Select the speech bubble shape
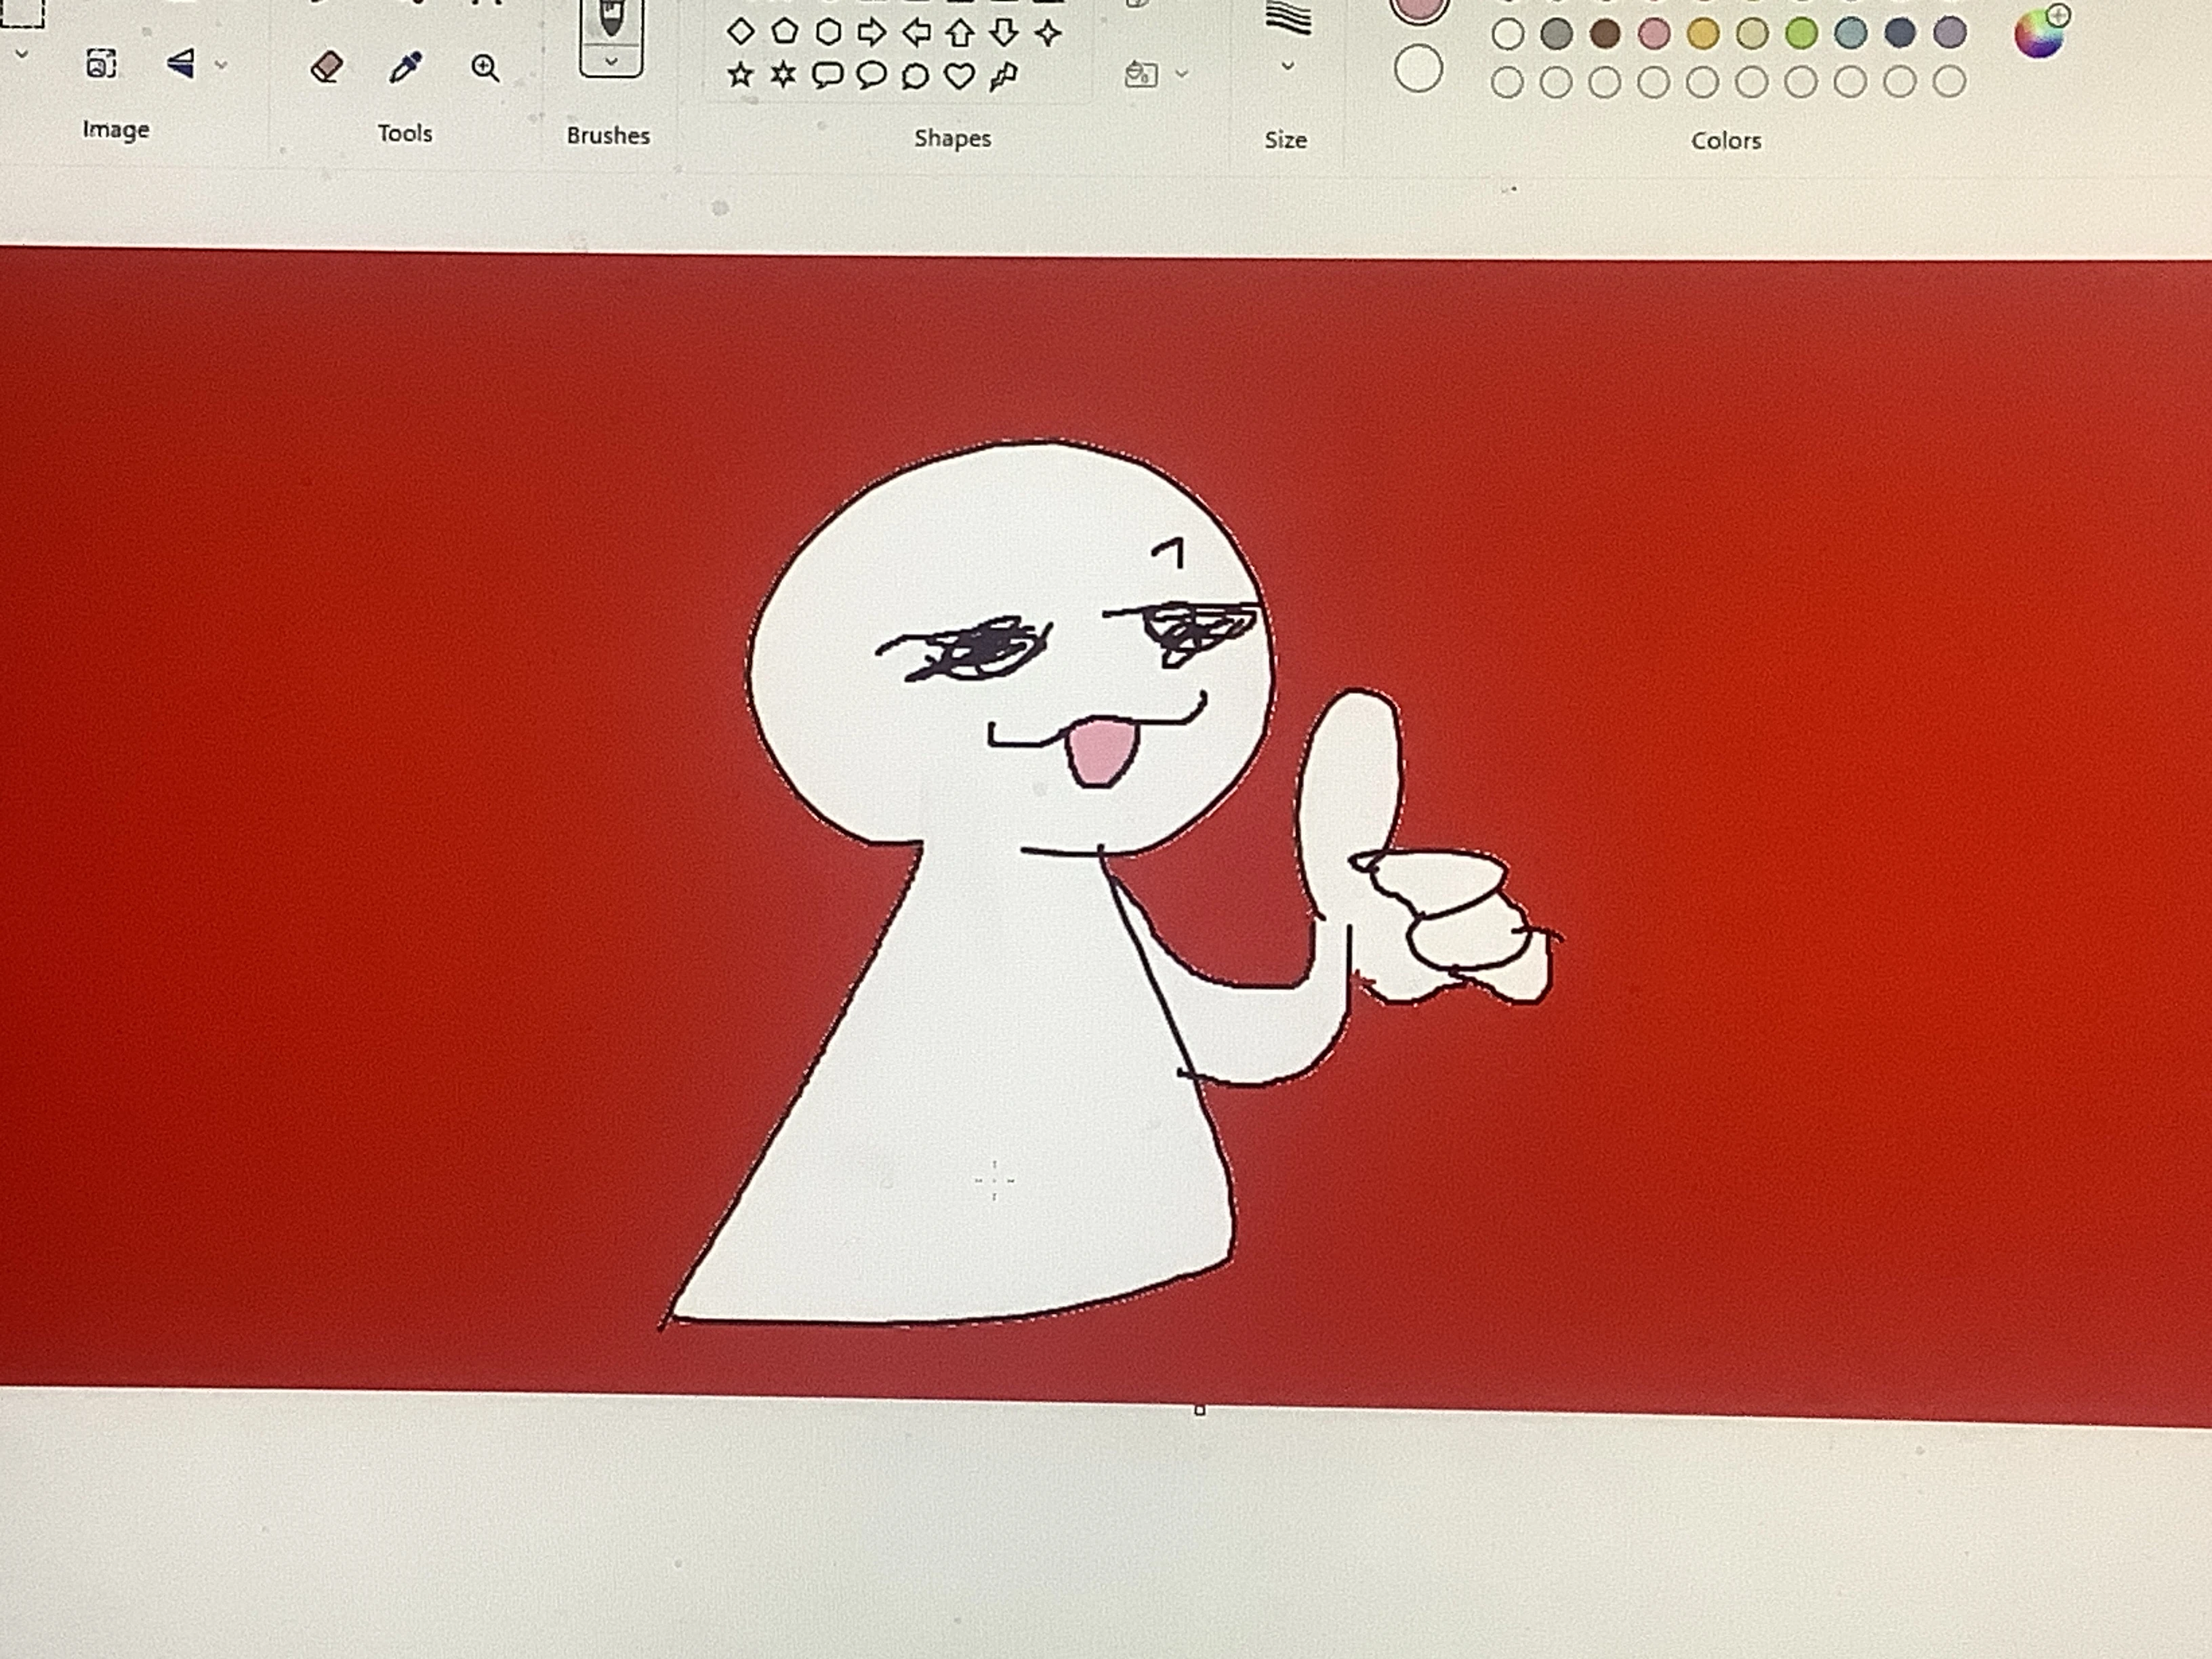The image size is (2212, 1659). [827, 76]
